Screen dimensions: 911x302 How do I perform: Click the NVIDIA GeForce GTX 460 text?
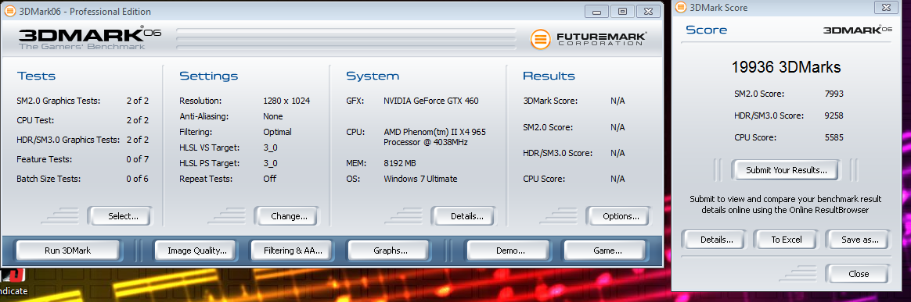click(x=431, y=101)
